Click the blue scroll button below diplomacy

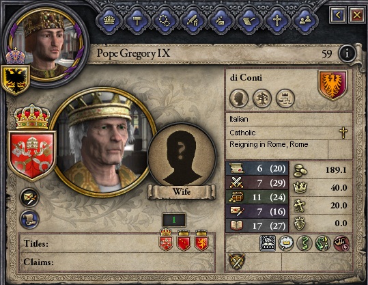coord(29,219)
